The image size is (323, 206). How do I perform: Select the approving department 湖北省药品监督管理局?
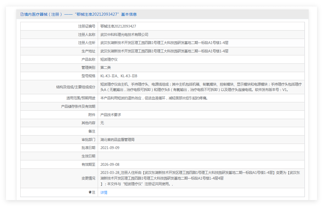click(x=118, y=140)
